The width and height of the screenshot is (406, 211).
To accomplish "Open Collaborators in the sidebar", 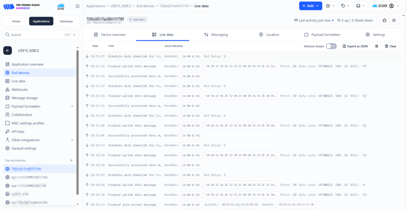I will point(40,115).
